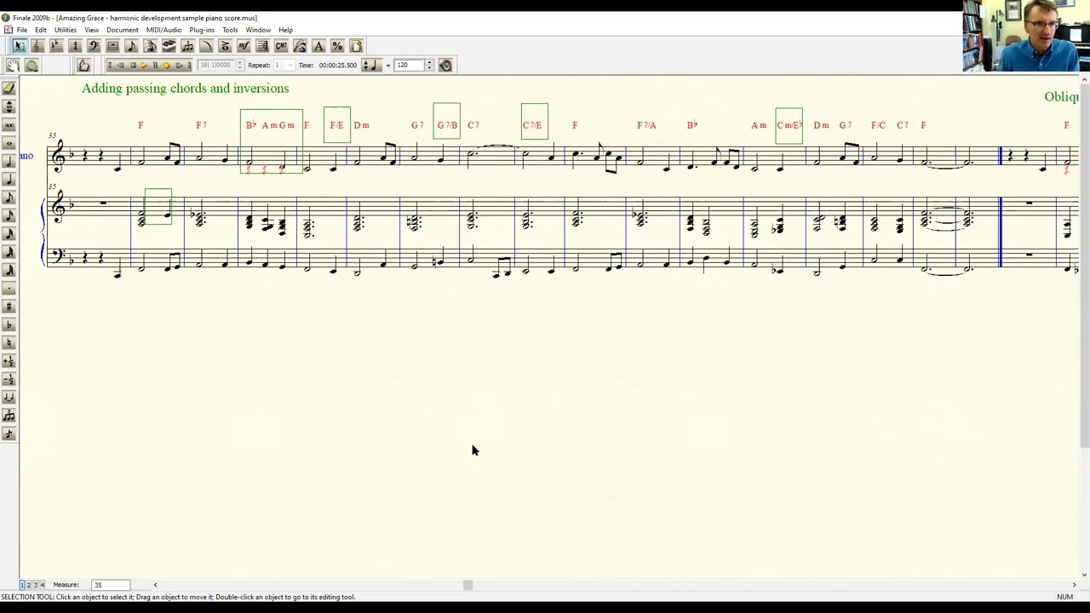
Task: Select the Speedy Entry tool
Action: [150, 46]
